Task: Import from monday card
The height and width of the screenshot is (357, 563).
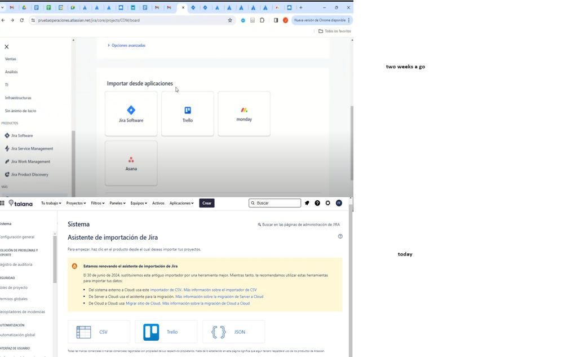Action: click(x=244, y=114)
